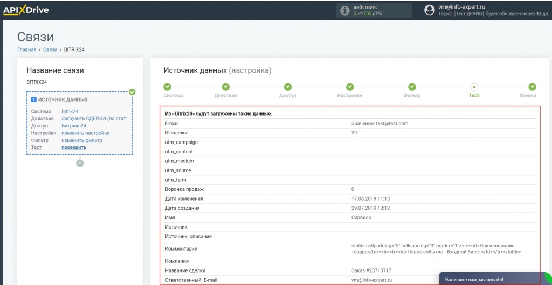Image resolution: width=552 pixels, height=285 pixels.
Task: Select the current Тест step circle
Action: 474,87
